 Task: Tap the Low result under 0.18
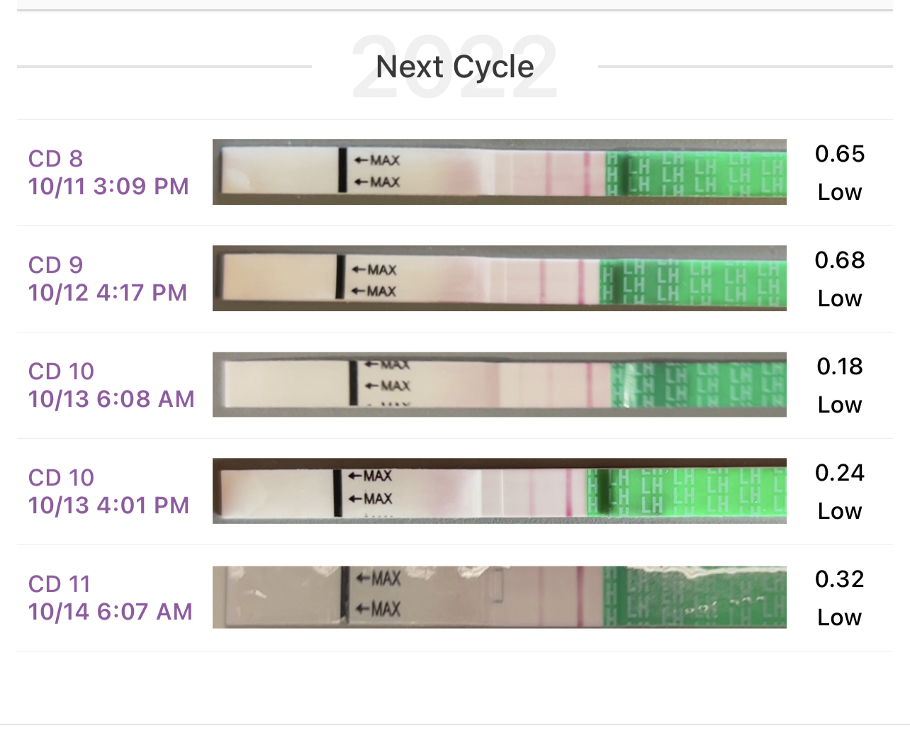[x=840, y=405]
